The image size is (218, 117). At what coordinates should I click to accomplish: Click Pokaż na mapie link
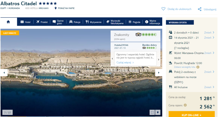pos(66,8)
